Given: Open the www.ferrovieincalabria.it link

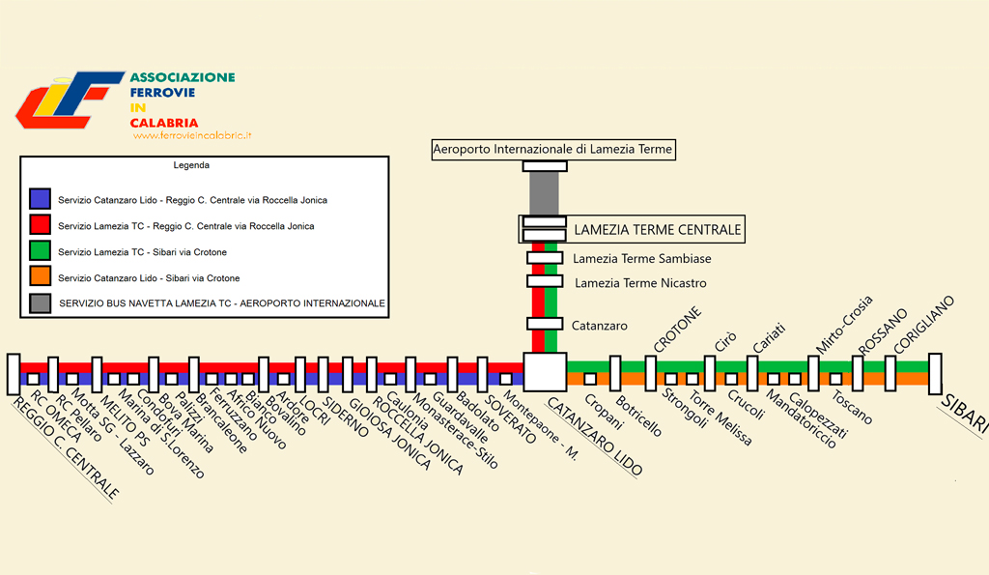Looking at the screenshot, I should coord(192,135).
